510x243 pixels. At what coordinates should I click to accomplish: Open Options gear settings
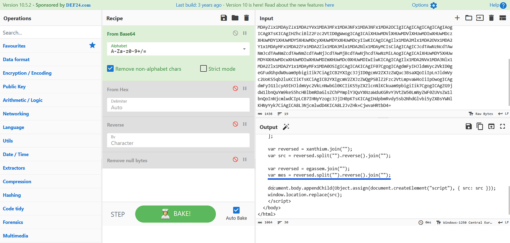click(x=433, y=5)
